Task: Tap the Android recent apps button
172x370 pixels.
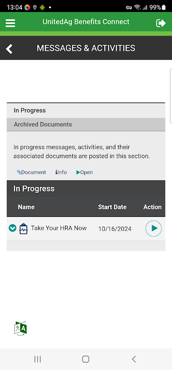Action: [38, 359]
